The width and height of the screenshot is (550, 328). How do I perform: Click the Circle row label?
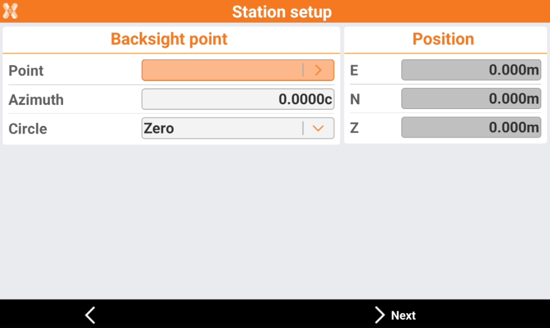click(x=28, y=129)
